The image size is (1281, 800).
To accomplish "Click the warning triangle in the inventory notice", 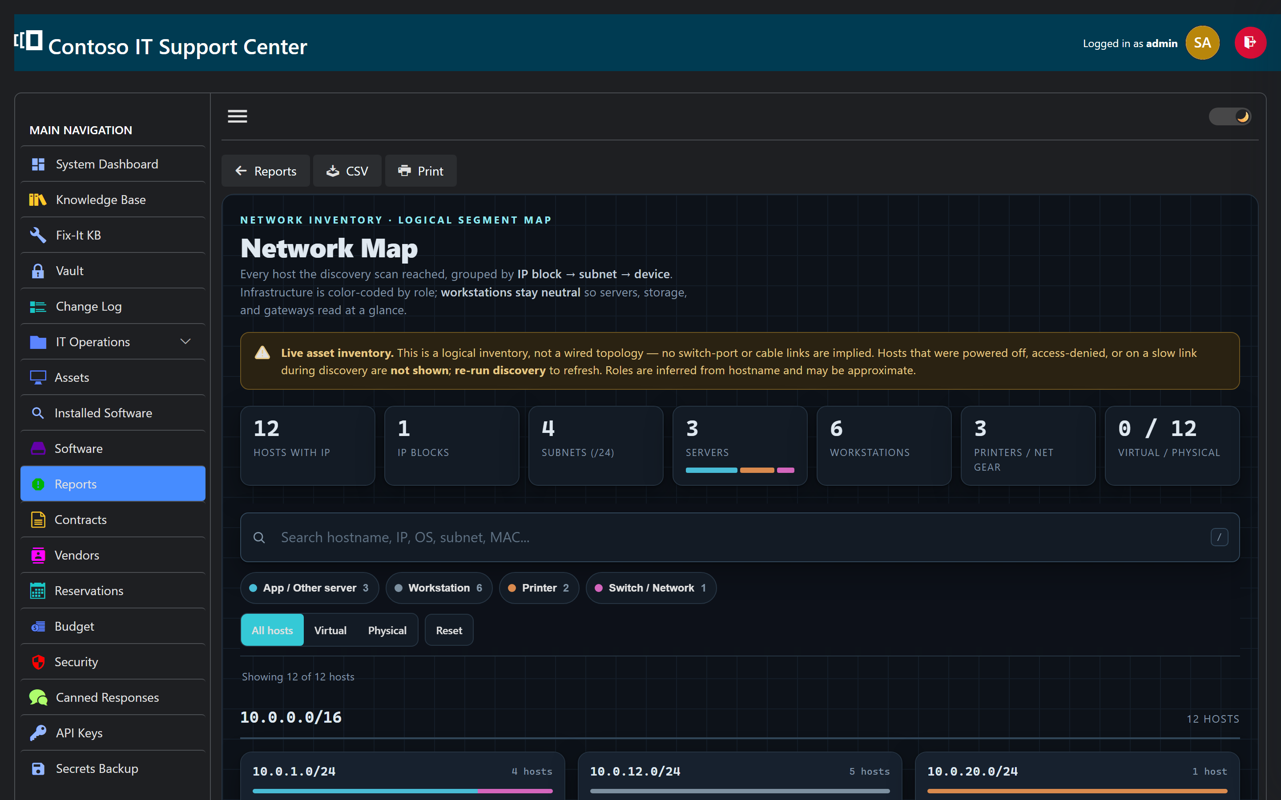I will [262, 353].
